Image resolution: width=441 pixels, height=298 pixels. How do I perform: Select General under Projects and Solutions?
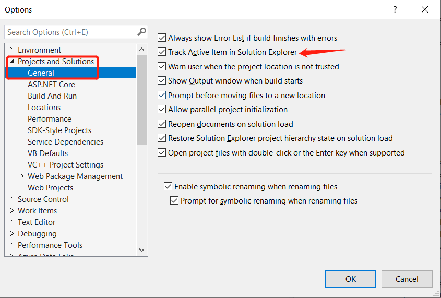[41, 73]
